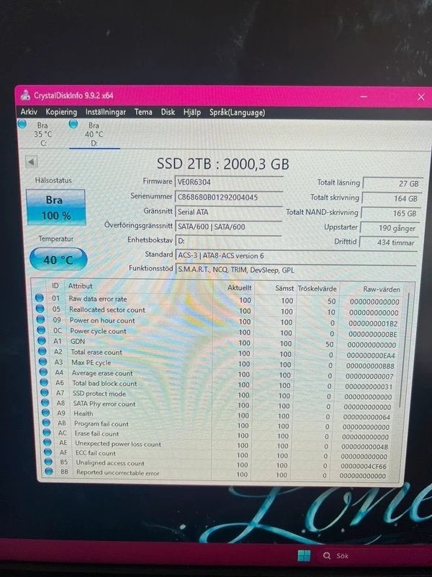Click status icon for Program fail count
The height and width of the screenshot is (577, 432).
click(46, 423)
